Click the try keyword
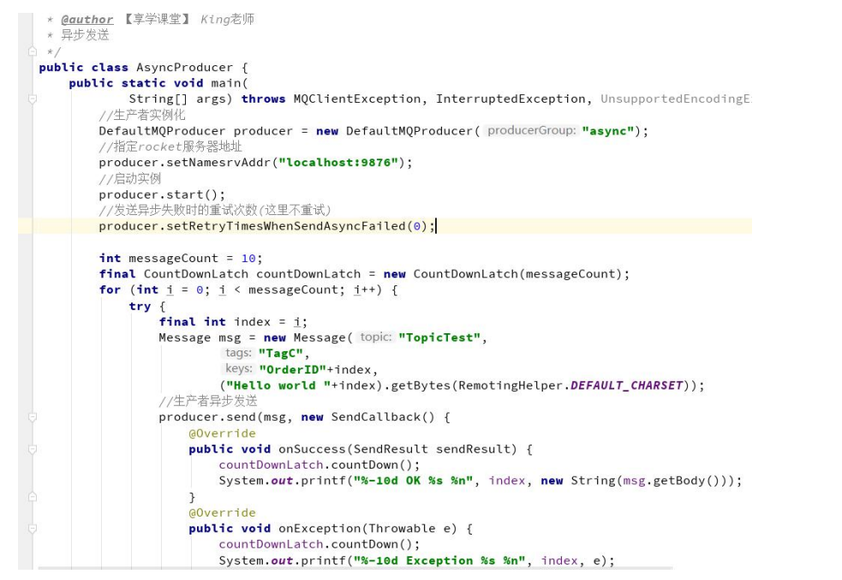The image size is (842, 580). click(x=140, y=306)
